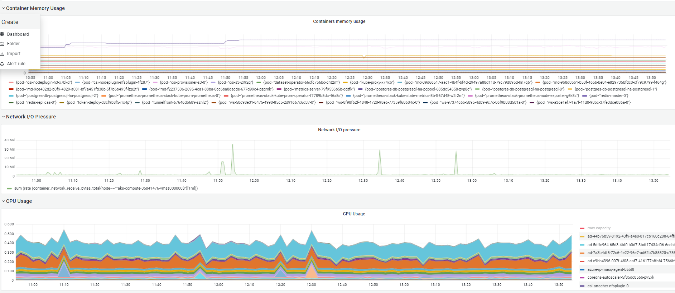675x293 pixels.
Task: Click the postgres-db-postgresql-ha-postgresql-0 legend label
Action: click(x=523, y=89)
